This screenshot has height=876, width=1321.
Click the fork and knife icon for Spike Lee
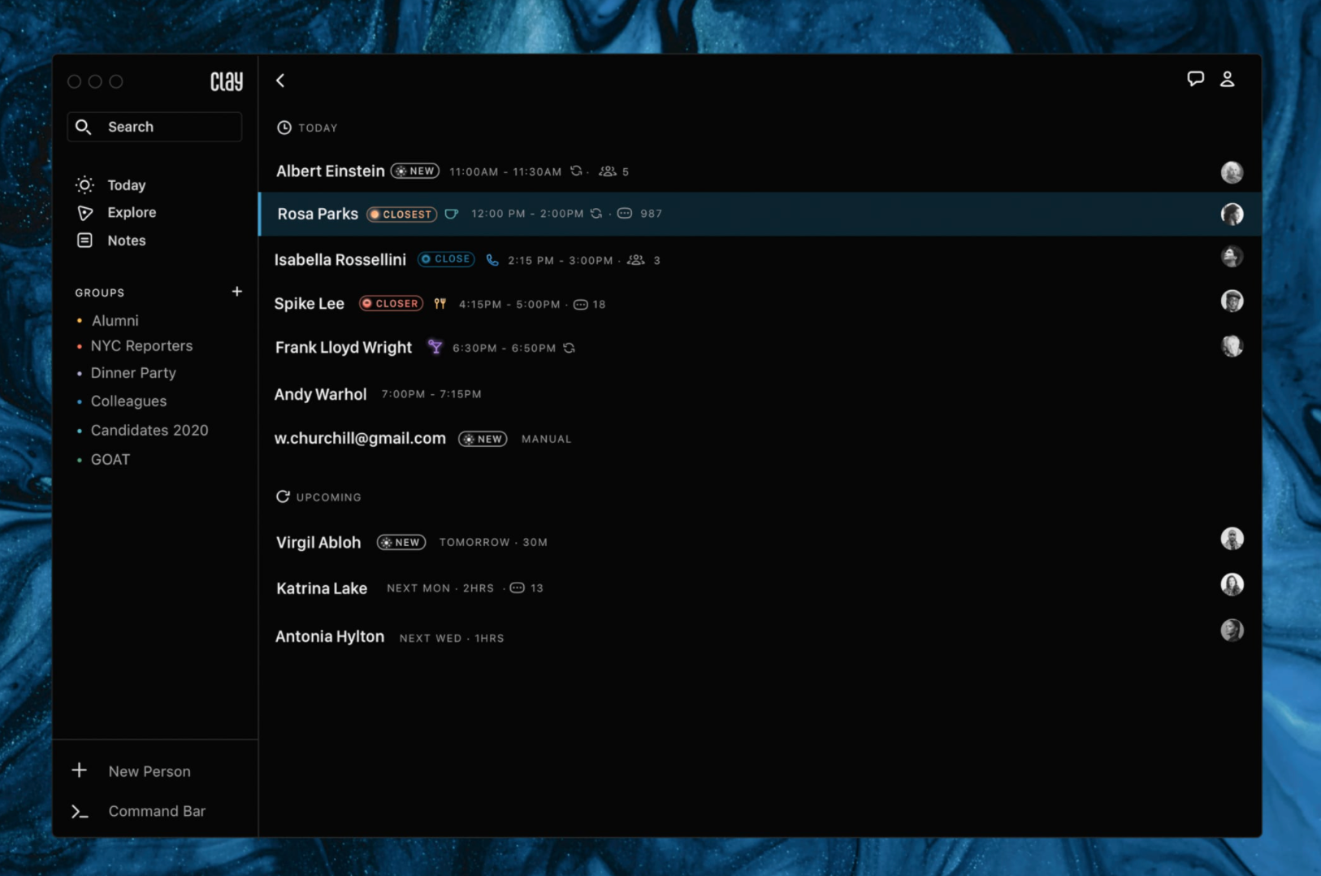point(440,304)
